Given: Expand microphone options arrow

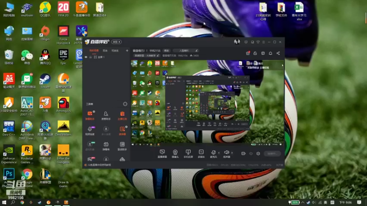Looking at the screenshot, I should pos(219,153).
